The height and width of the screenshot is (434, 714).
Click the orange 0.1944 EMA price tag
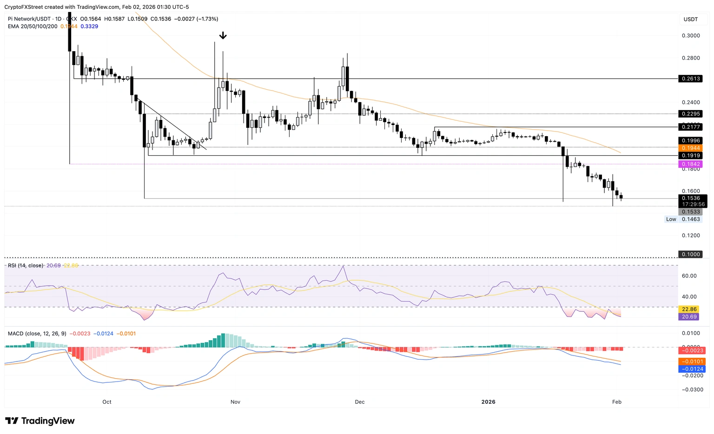click(x=690, y=148)
